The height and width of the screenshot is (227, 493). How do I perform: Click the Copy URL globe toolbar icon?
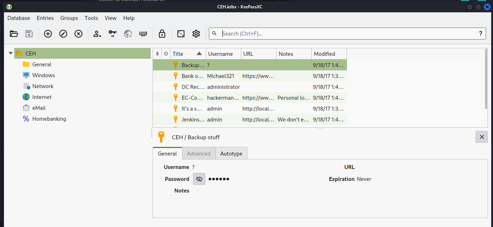(128, 34)
